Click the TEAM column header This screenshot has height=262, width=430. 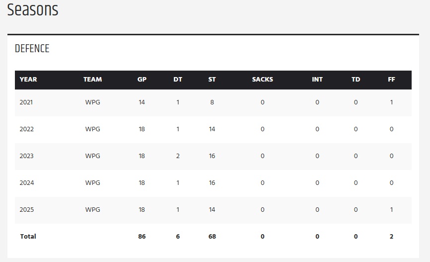(92, 80)
